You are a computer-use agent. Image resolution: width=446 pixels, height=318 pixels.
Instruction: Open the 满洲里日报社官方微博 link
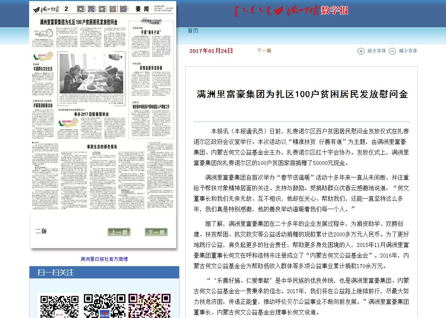point(104,259)
